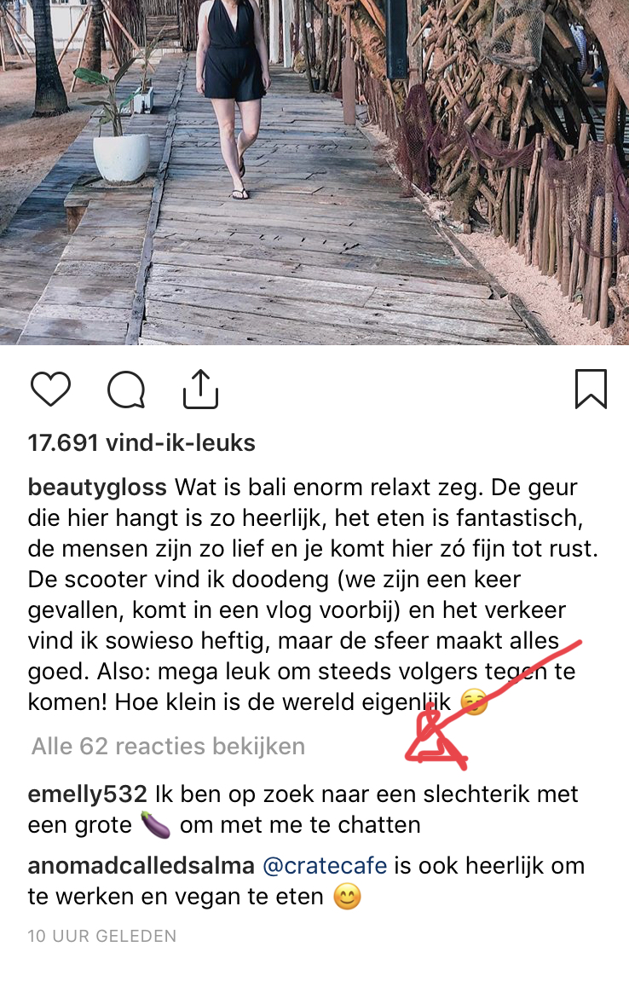Open anomadcalledsalma commenter profile
This screenshot has width=629, height=987.
[141, 865]
